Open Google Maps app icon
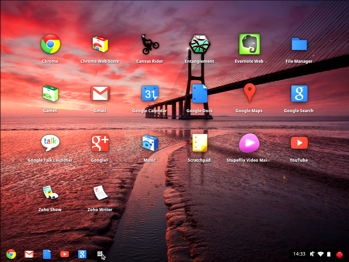 pyautogui.click(x=249, y=94)
